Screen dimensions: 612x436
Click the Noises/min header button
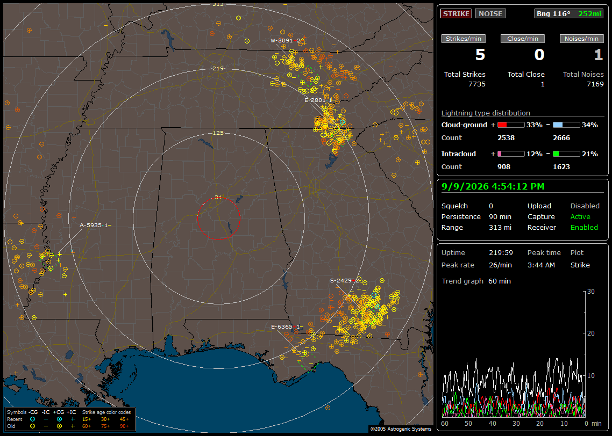tap(581, 39)
